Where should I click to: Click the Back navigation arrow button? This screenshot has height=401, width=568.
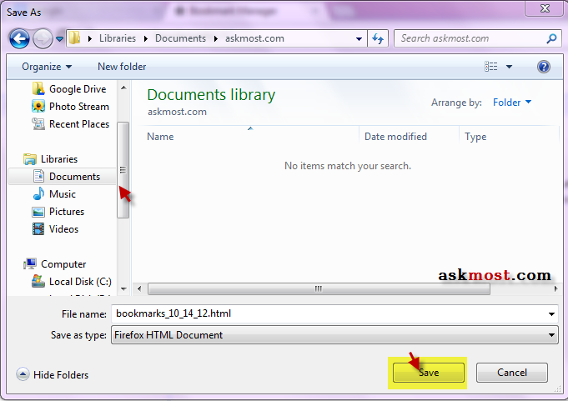(x=19, y=38)
